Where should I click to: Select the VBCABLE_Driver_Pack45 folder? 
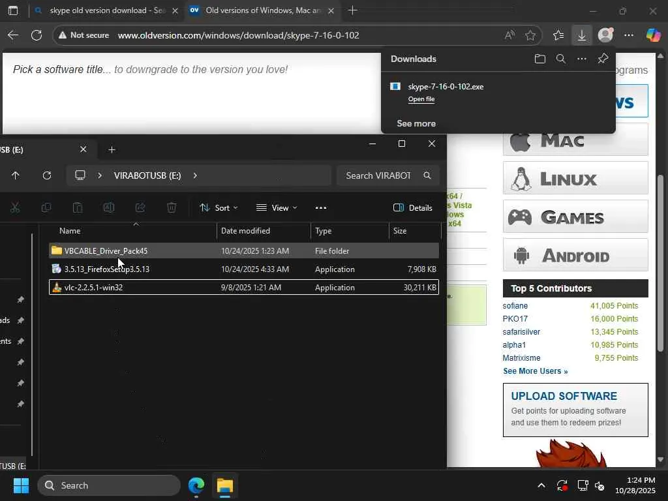pyautogui.click(x=244, y=251)
